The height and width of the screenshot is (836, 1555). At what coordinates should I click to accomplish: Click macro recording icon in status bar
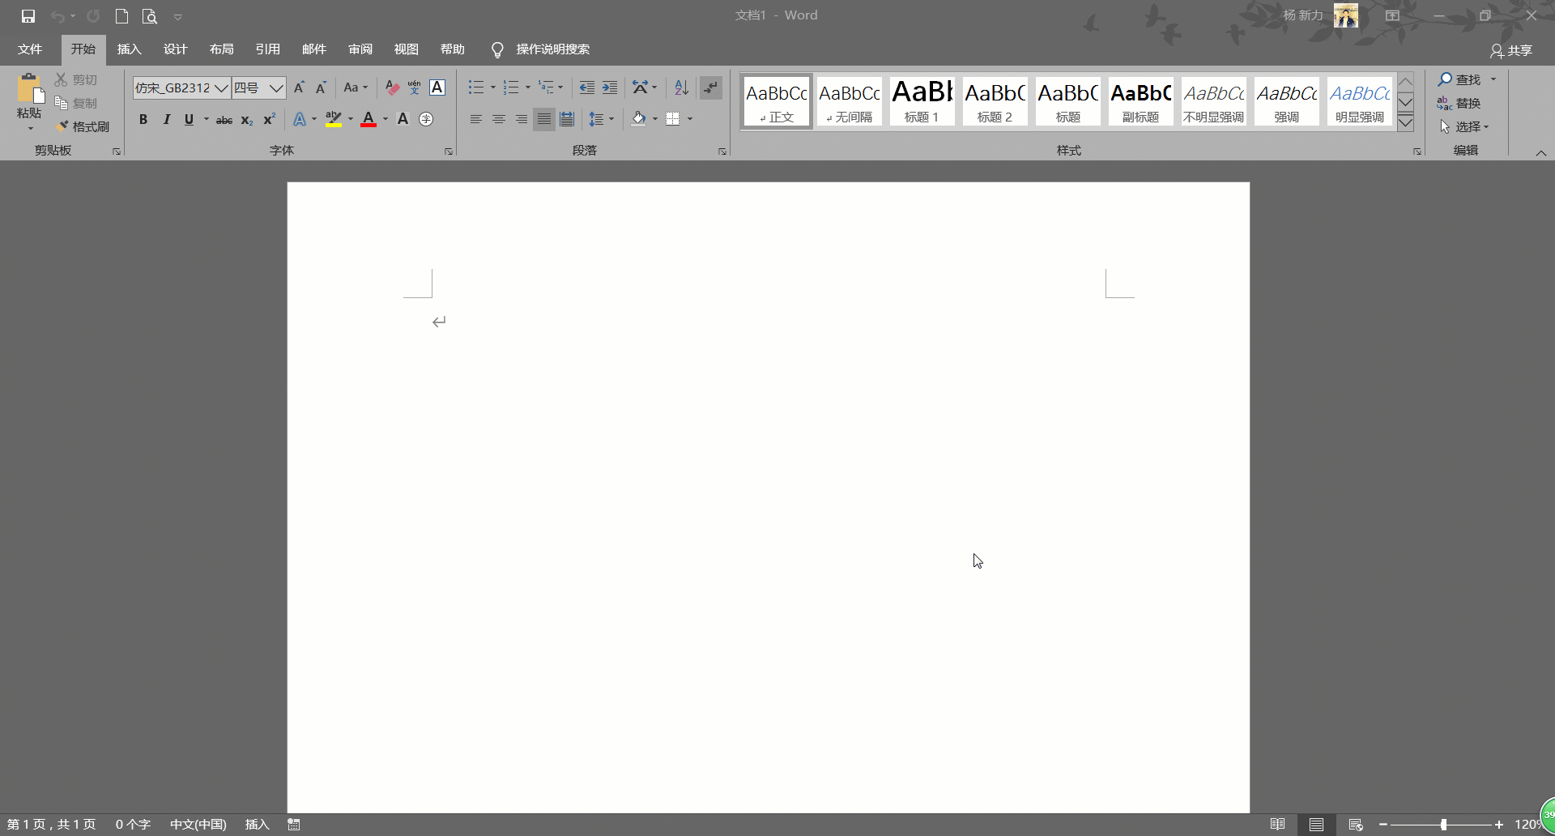point(294,824)
